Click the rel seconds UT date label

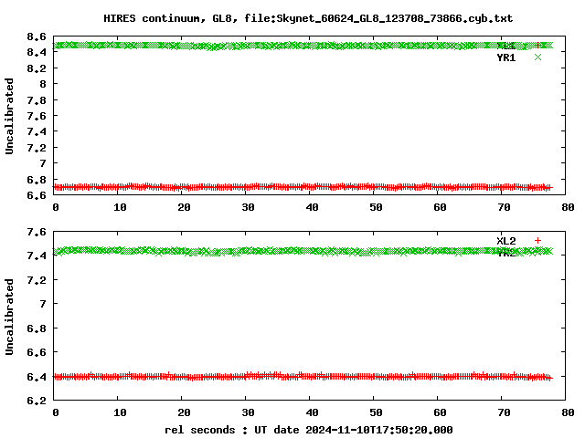point(309,430)
